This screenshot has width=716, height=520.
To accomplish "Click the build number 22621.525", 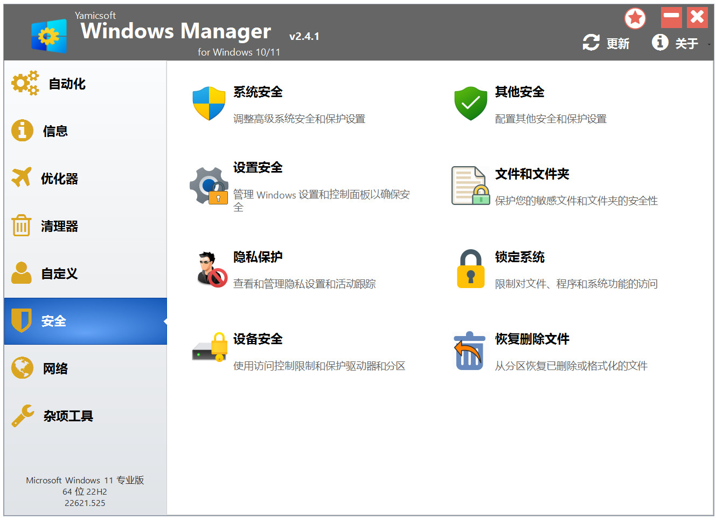I will [x=85, y=503].
